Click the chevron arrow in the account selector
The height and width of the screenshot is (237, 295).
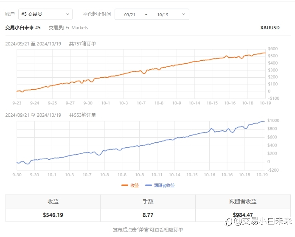click(68, 14)
